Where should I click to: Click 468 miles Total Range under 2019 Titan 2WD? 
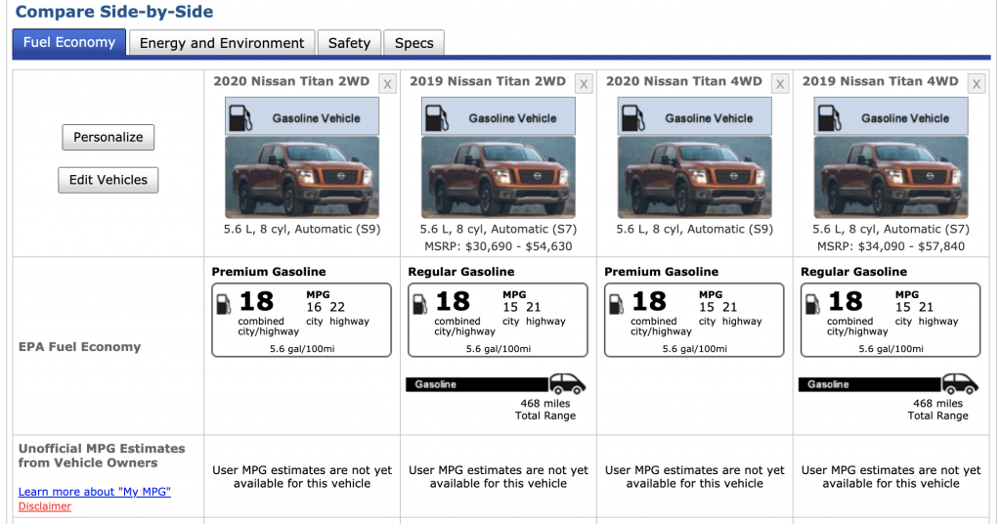coord(545,409)
